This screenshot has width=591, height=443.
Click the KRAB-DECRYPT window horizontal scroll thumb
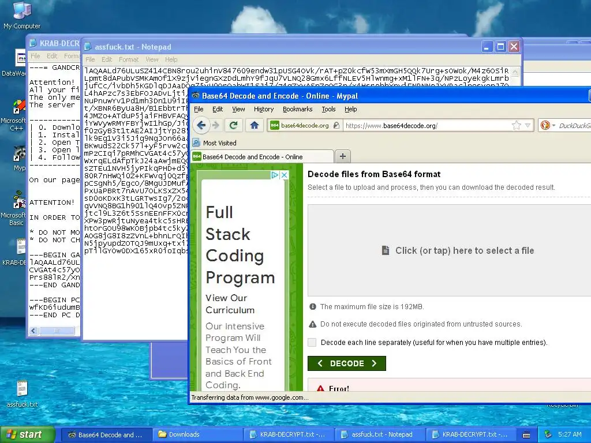click(x=57, y=331)
